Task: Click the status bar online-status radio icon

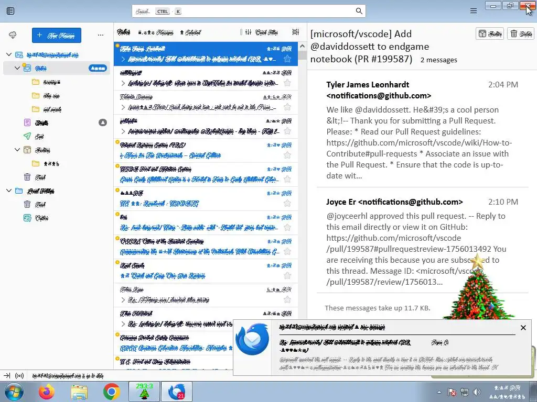Action: [19, 376]
